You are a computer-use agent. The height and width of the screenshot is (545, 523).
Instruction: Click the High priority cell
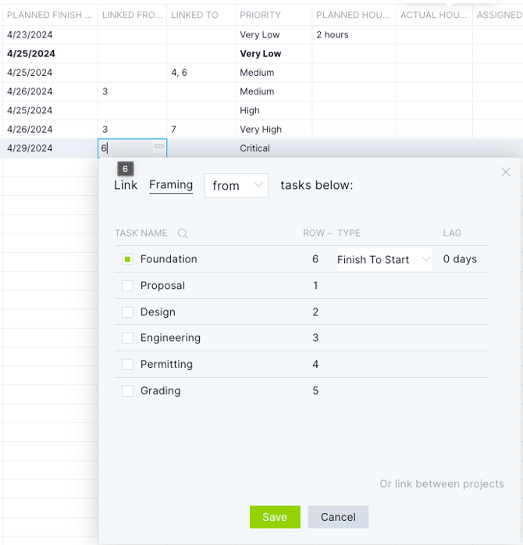(x=274, y=110)
